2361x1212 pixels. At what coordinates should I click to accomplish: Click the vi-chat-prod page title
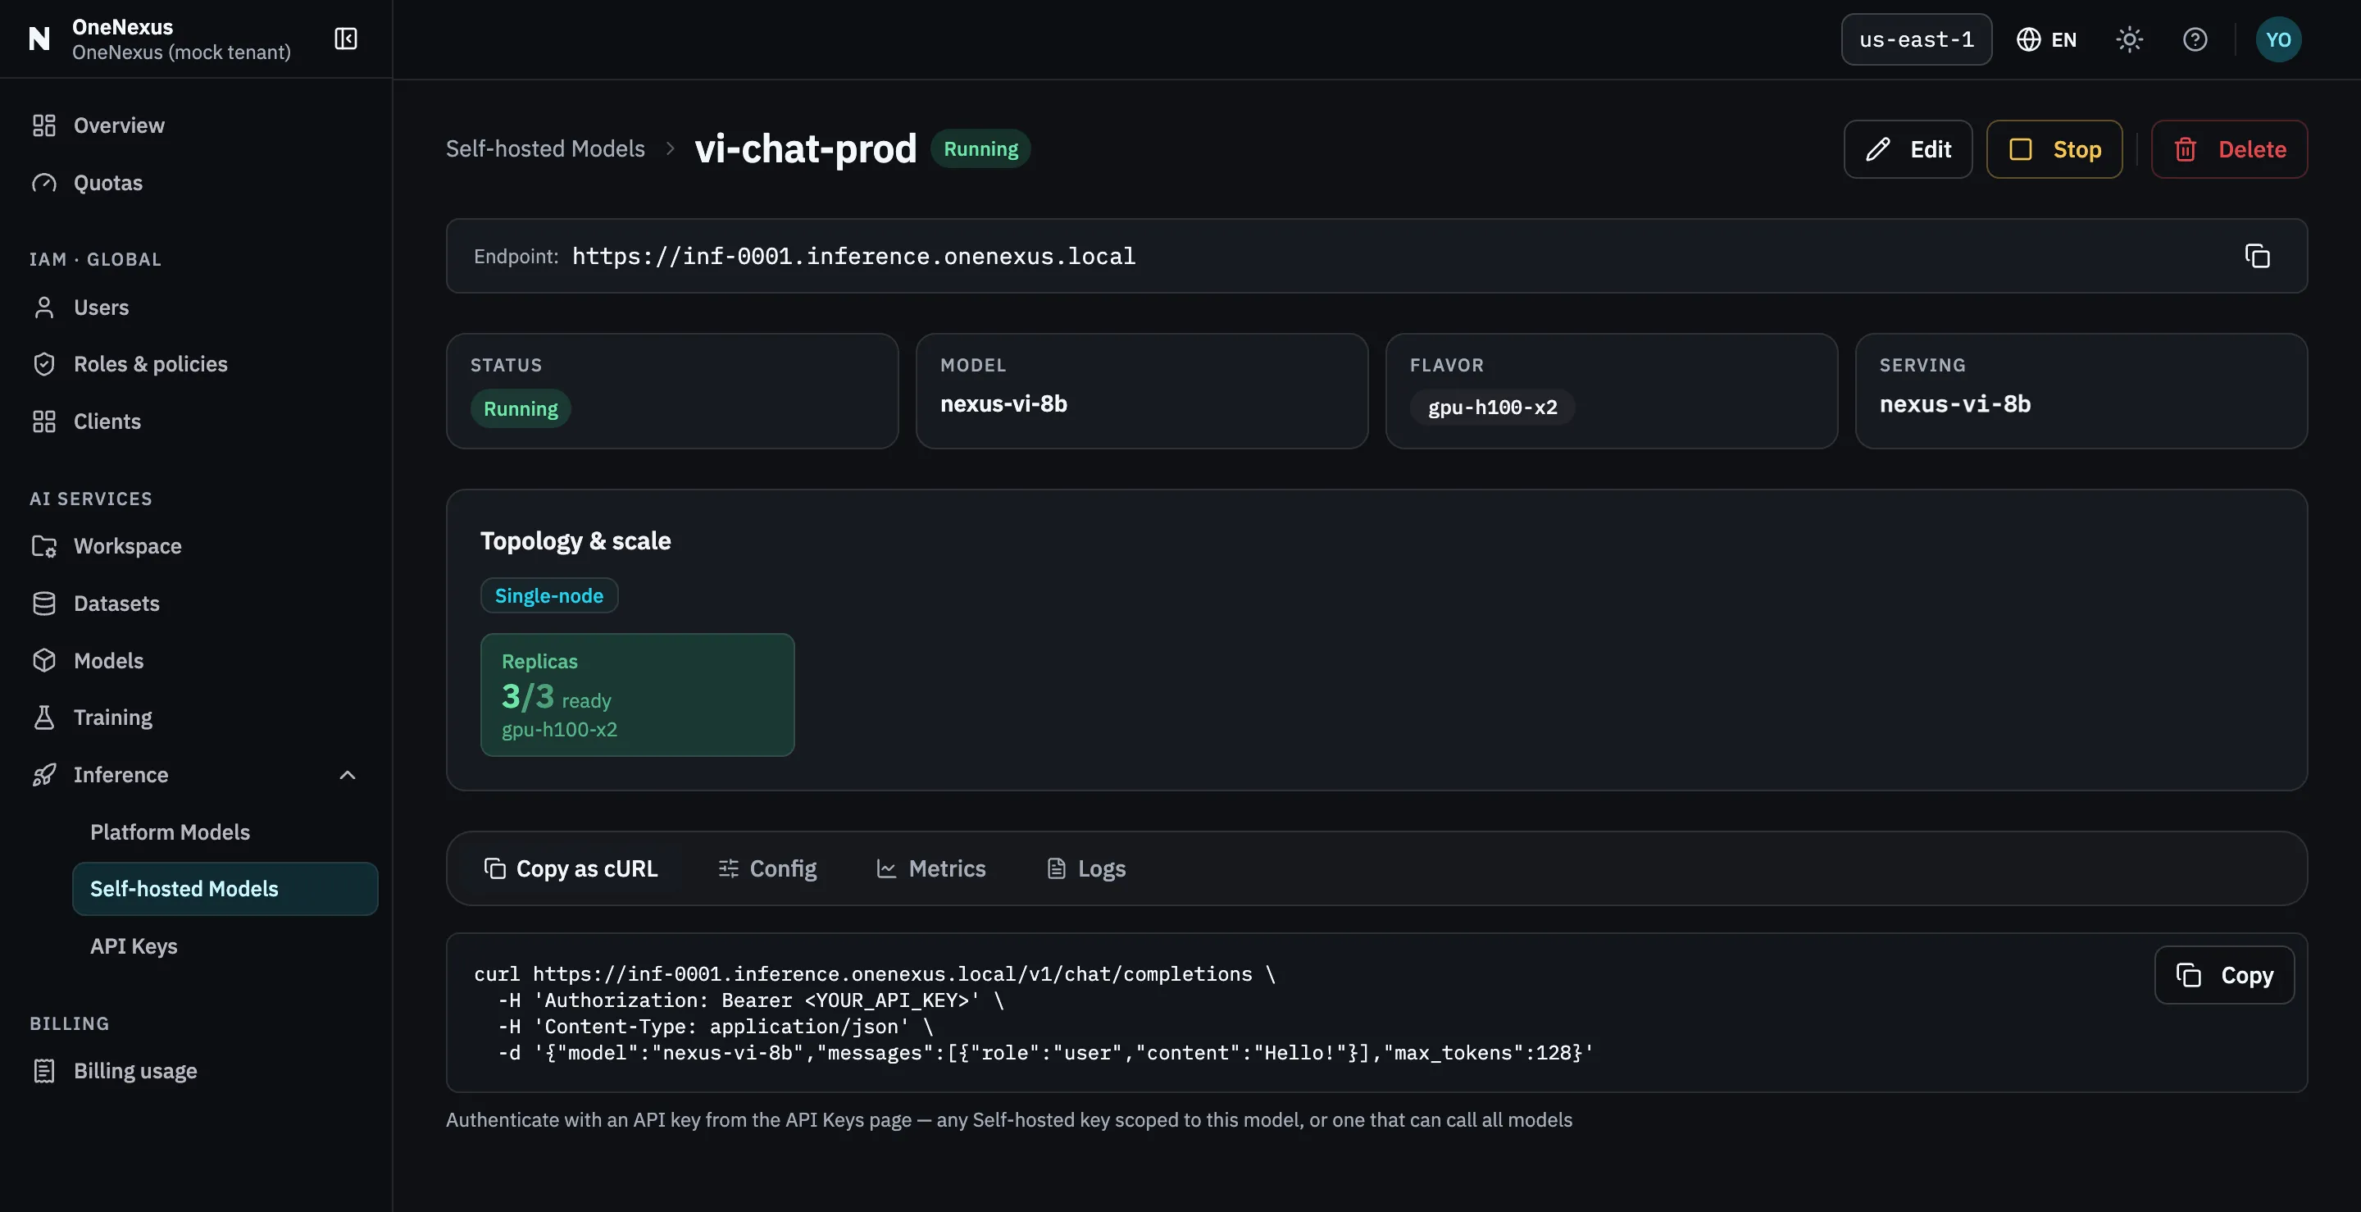(x=806, y=148)
